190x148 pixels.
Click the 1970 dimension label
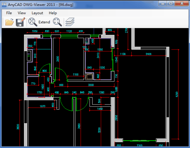coord(42,107)
